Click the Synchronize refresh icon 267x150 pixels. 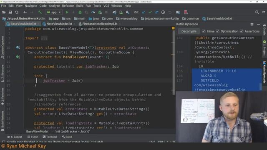(x=17, y=12)
